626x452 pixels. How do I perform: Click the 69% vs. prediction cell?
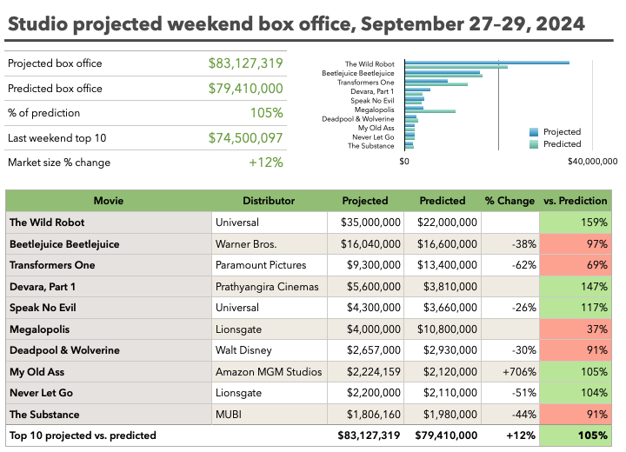click(x=576, y=265)
